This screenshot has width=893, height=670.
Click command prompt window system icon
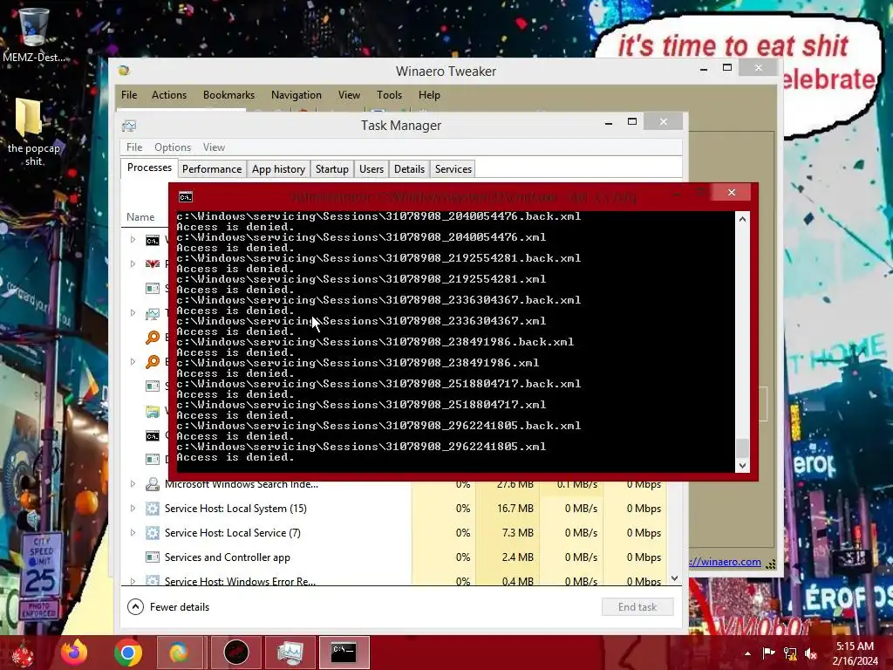(186, 197)
